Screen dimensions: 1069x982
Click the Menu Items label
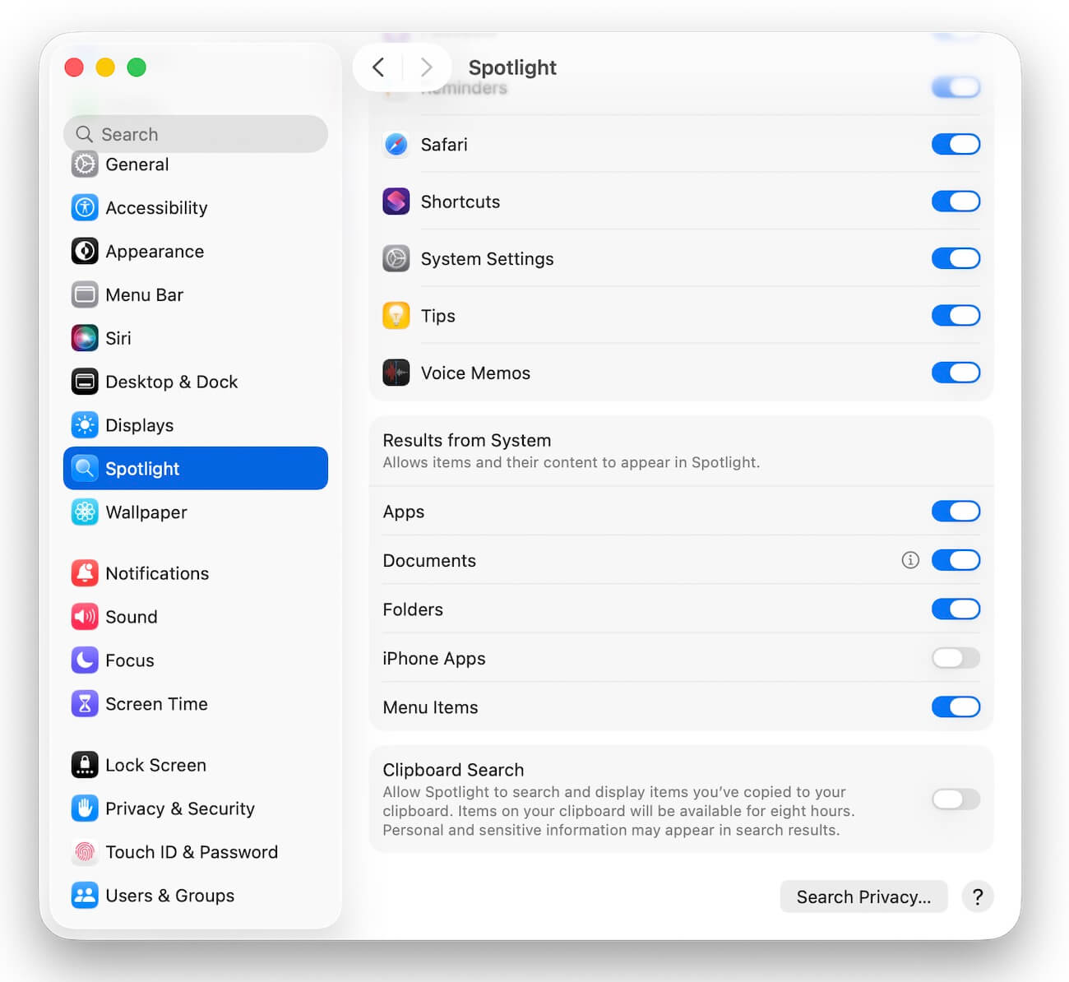click(x=430, y=707)
